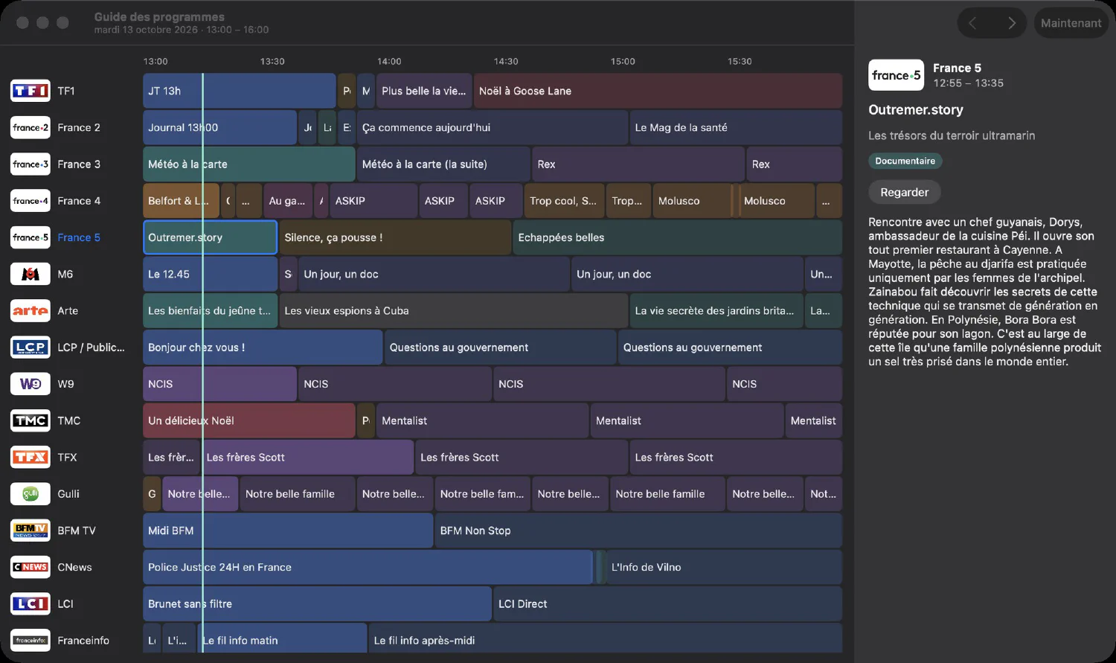This screenshot has width=1116, height=663.
Task: Select Un délicieux Noël on TMC
Action: coord(248,420)
